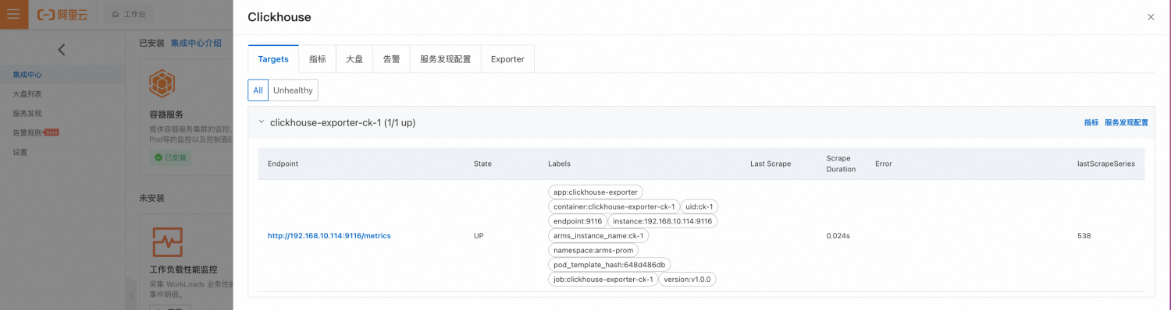
Task: Collapse the sidebar using the handle arrow
Action: coord(131,296)
